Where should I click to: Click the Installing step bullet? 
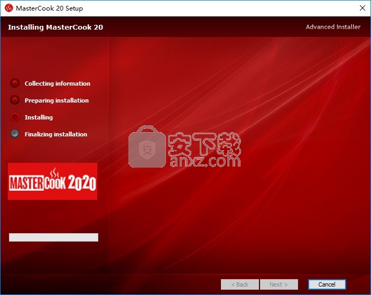coord(15,117)
